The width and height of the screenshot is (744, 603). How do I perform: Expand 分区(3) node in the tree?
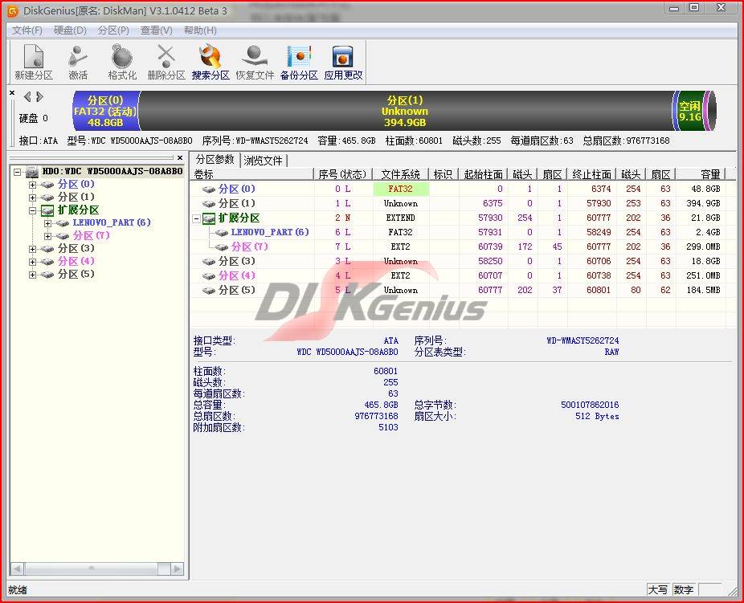[33, 249]
